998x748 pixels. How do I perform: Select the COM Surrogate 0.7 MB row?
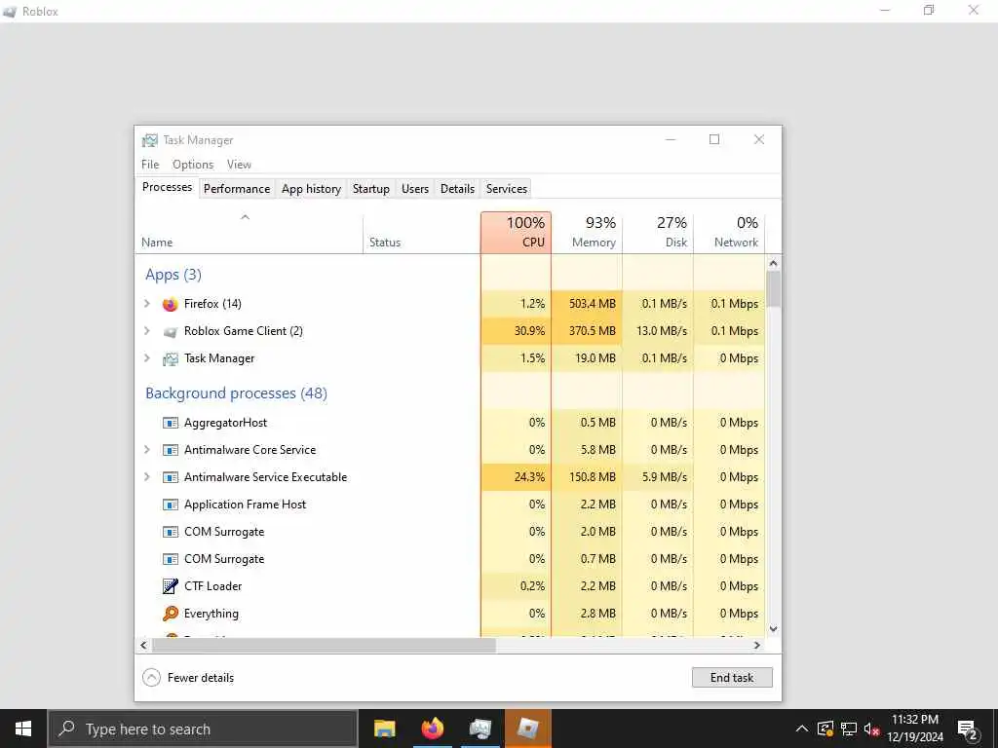point(450,559)
